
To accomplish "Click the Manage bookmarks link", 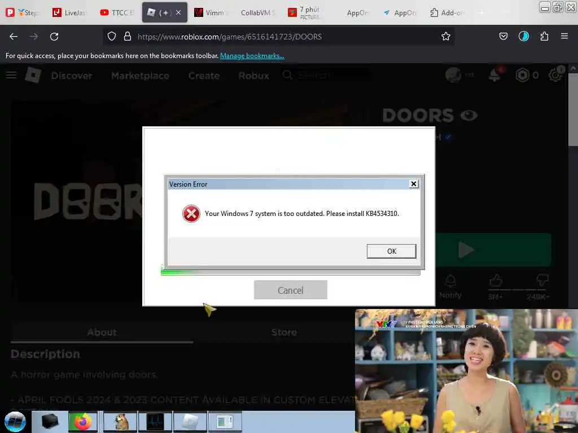I will [252, 56].
